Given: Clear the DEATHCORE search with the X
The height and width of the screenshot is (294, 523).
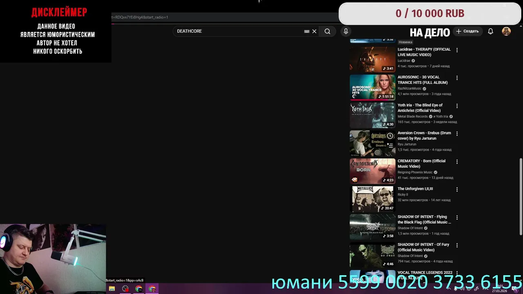Looking at the screenshot, I should (x=314, y=31).
